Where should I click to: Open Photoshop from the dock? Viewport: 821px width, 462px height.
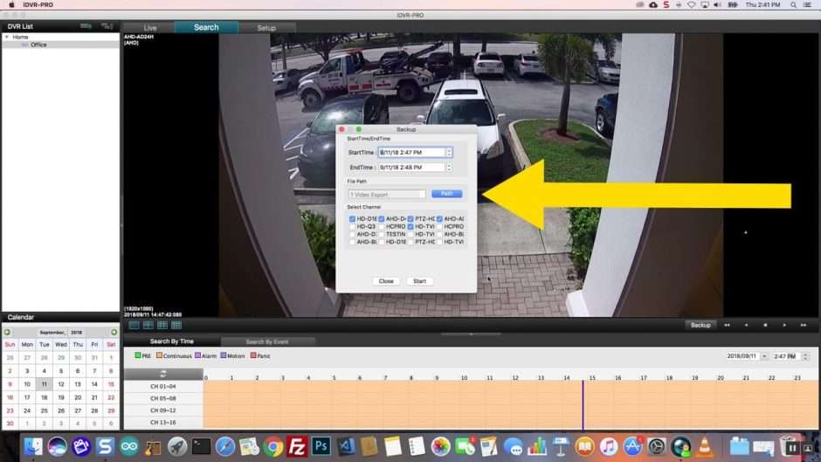321,447
